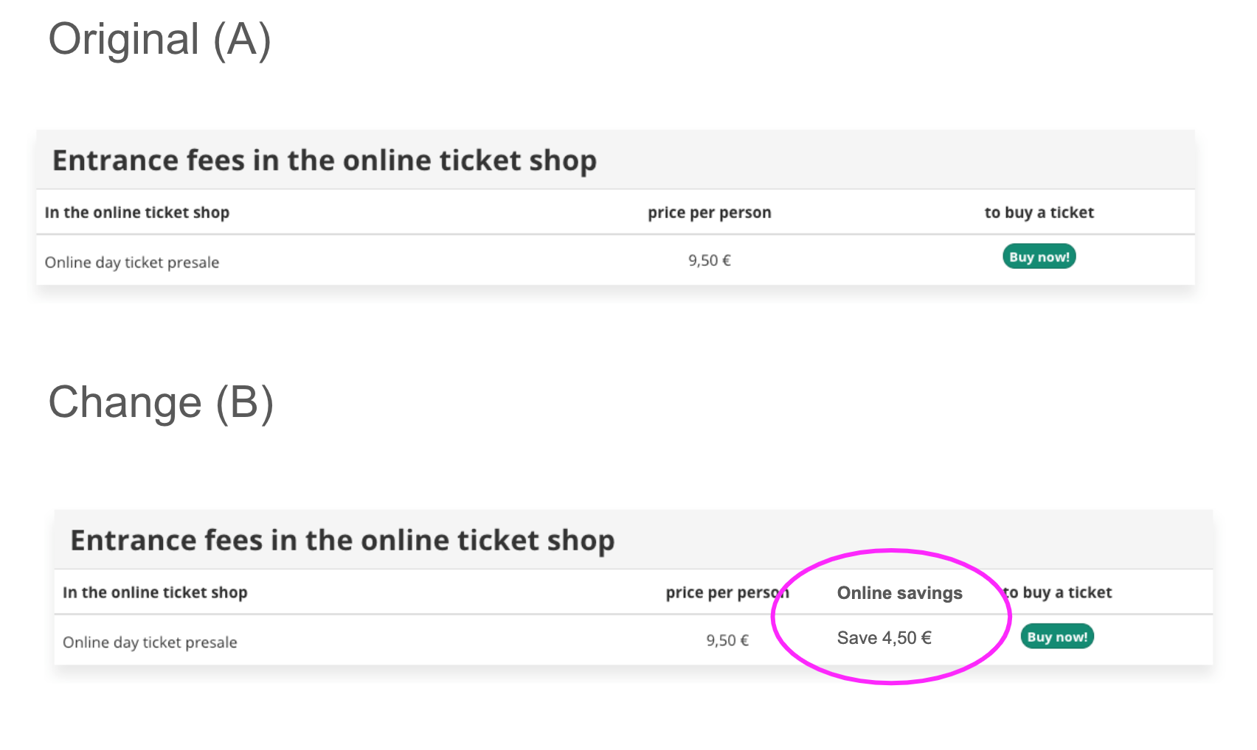Click the word 'Save' in the savings cell
The width and height of the screenshot is (1257, 750).
(856, 638)
